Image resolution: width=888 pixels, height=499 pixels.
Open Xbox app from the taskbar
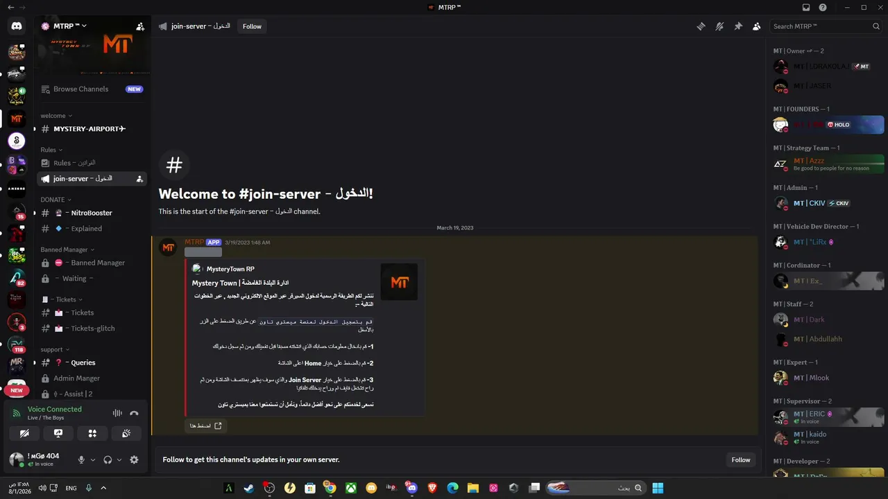coord(351,488)
